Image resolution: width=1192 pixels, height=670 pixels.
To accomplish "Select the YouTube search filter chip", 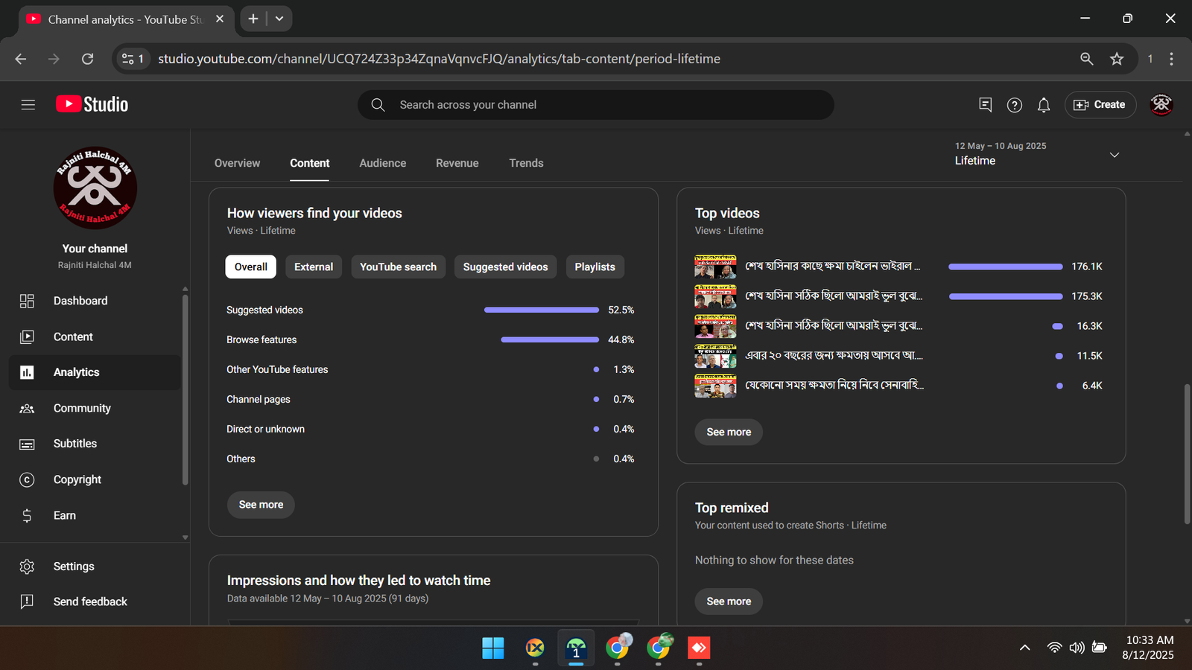I will [x=399, y=267].
